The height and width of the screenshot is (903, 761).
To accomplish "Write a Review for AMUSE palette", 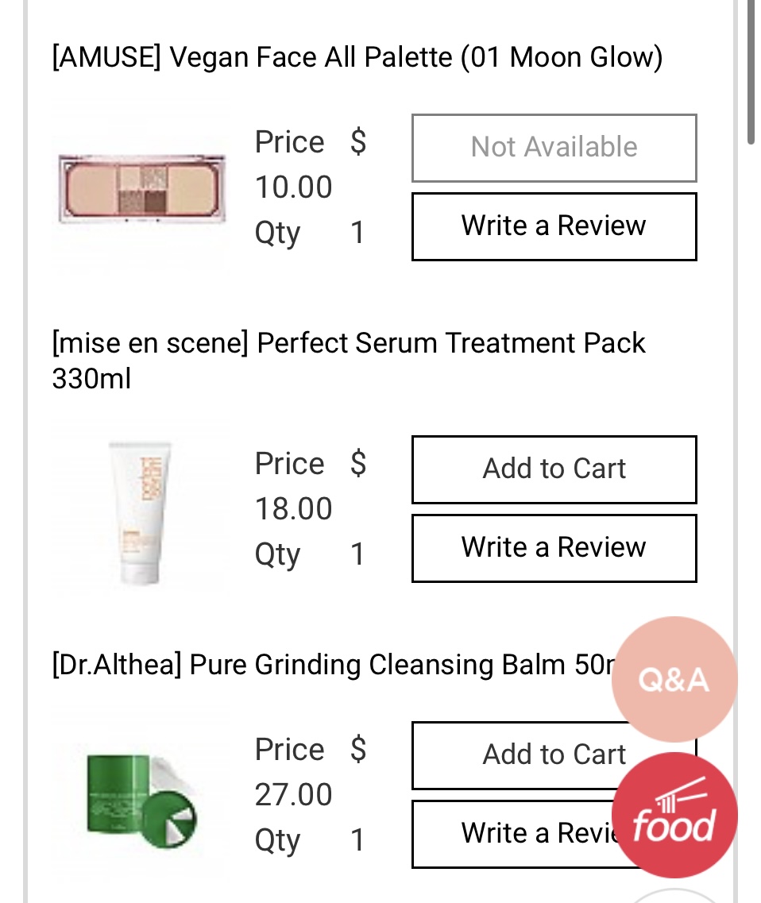I will pyautogui.click(x=554, y=226).
